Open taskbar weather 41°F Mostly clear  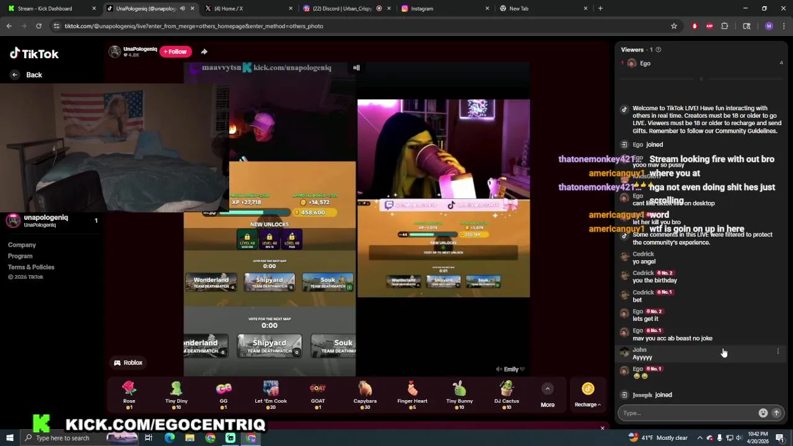658,438
